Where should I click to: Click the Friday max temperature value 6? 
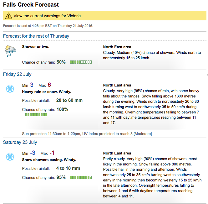(x=49, y=85)
